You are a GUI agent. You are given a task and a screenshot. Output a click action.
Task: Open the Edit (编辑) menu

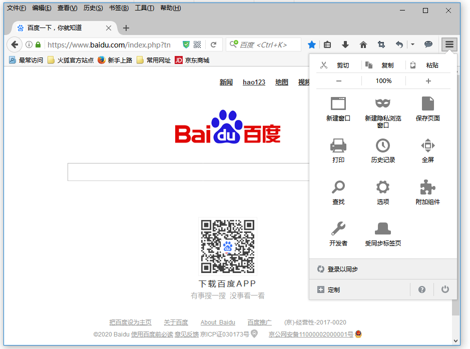pos(42,8)
